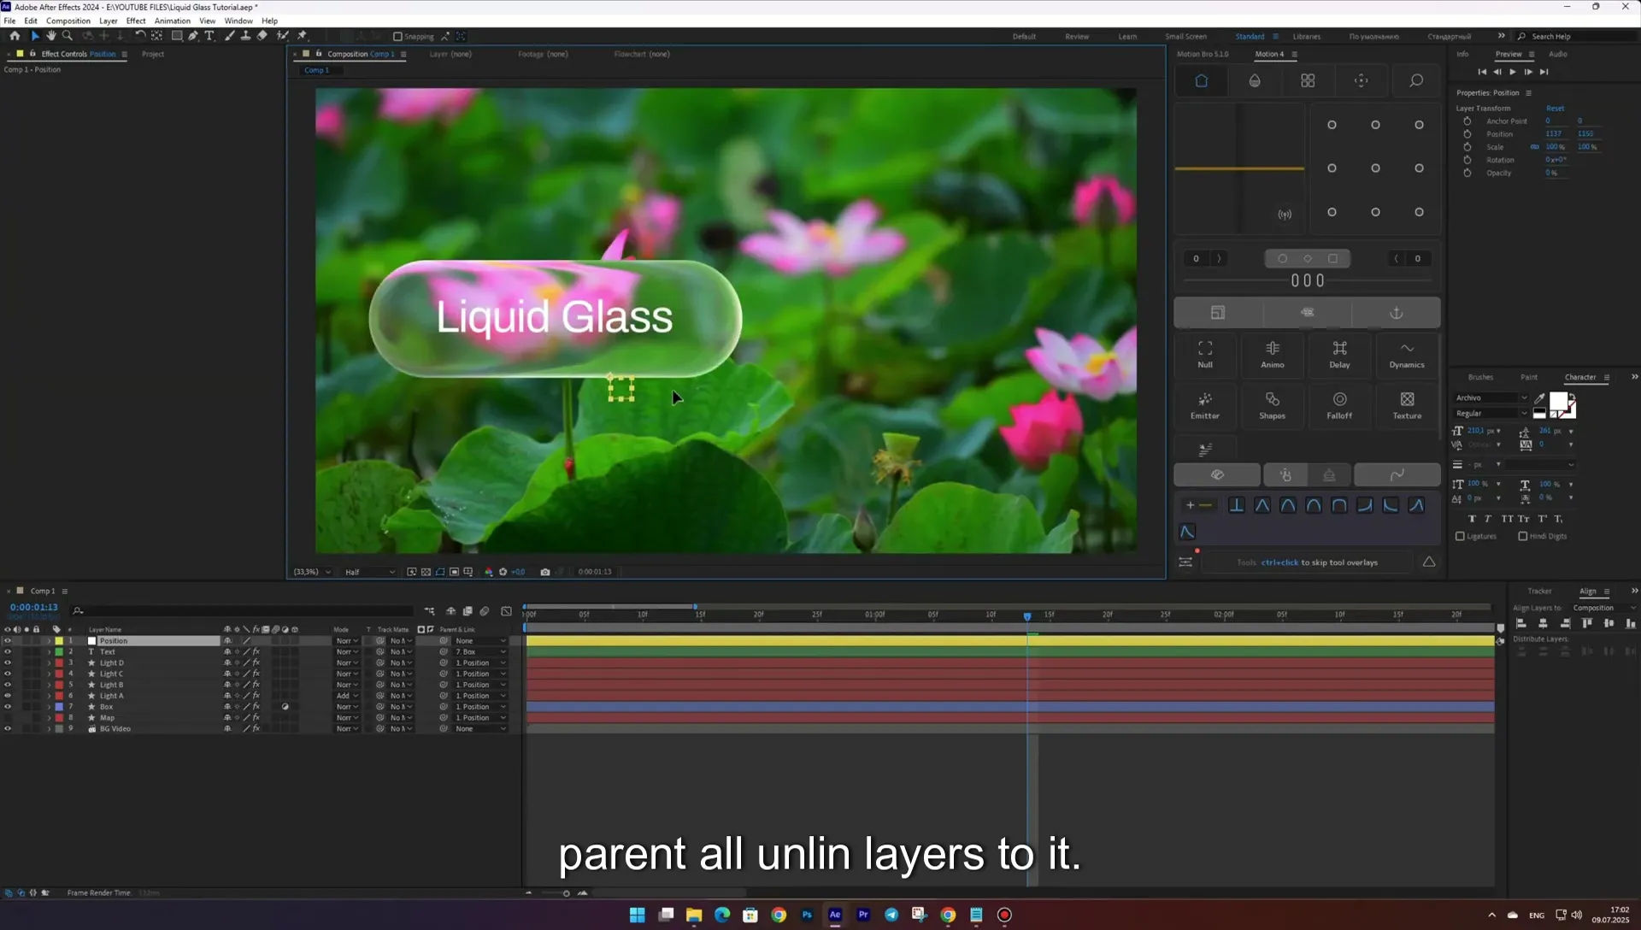Open the Animo tool in Motion 4

[x=1273, y=354]
